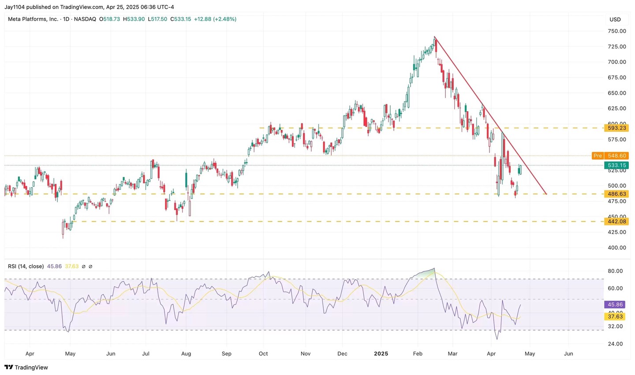Image resolution: width=635 pixels, height=375 pixels.
Task: Click the TradingView logo icon
Action: coord(8,368)
